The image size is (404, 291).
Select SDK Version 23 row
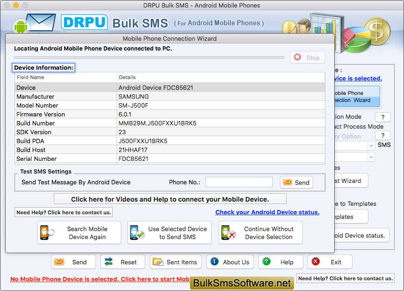tap(170, 132)
